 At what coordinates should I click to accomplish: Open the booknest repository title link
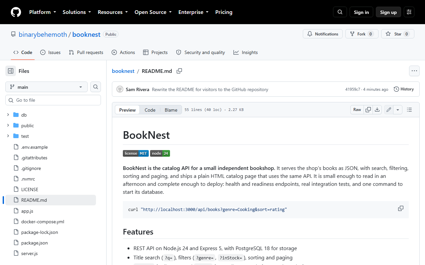click(86, 34)
